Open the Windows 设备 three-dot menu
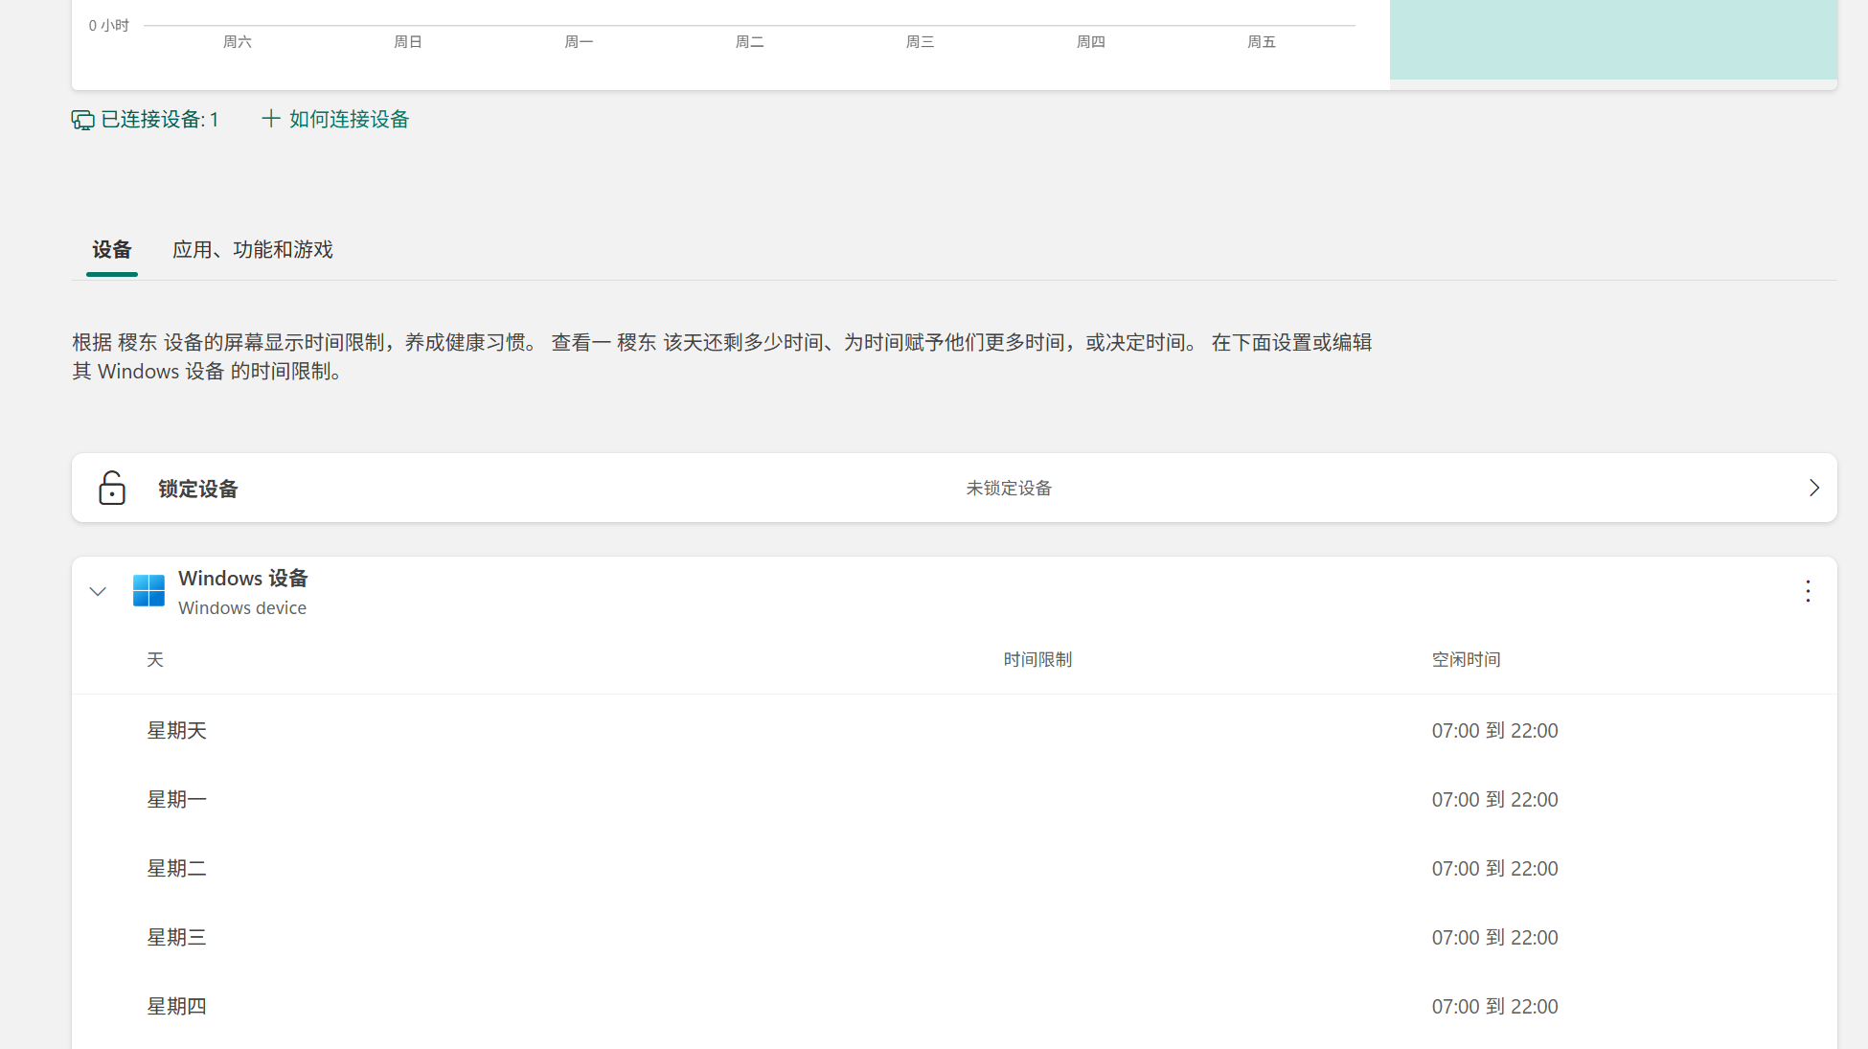Viewport: 1868px width, 1049px height. point(1808,591)
